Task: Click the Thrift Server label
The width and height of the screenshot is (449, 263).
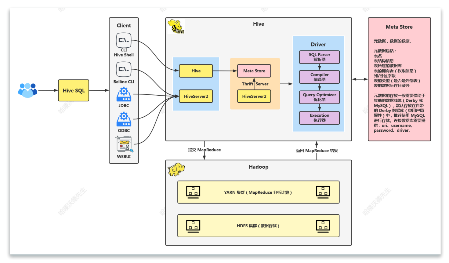Action: [255, 84]
